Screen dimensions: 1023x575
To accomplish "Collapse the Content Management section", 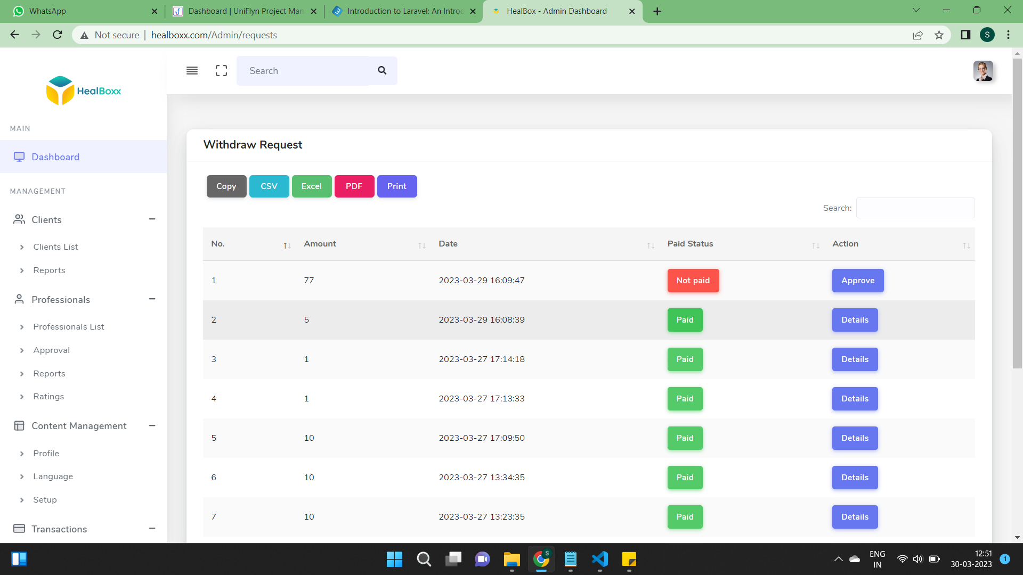I will tap(152, 425).
